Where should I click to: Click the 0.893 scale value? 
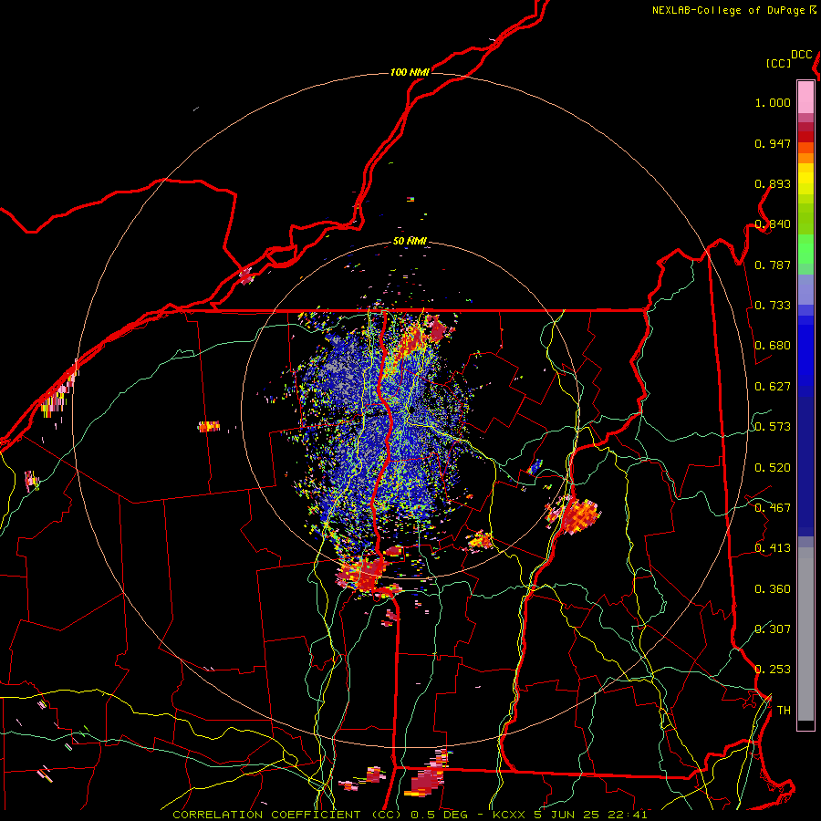coord(773,183)
